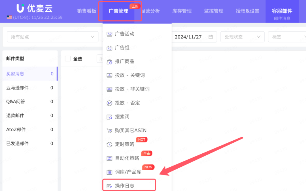Select the 客服邮件 tab
Image resolution: width=306 pixels, height=191 pixels.
point(282,11)
